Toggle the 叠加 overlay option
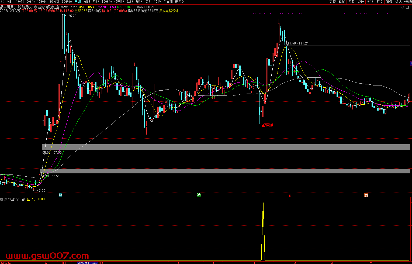 pyautogui.click(x=342, y=2)
